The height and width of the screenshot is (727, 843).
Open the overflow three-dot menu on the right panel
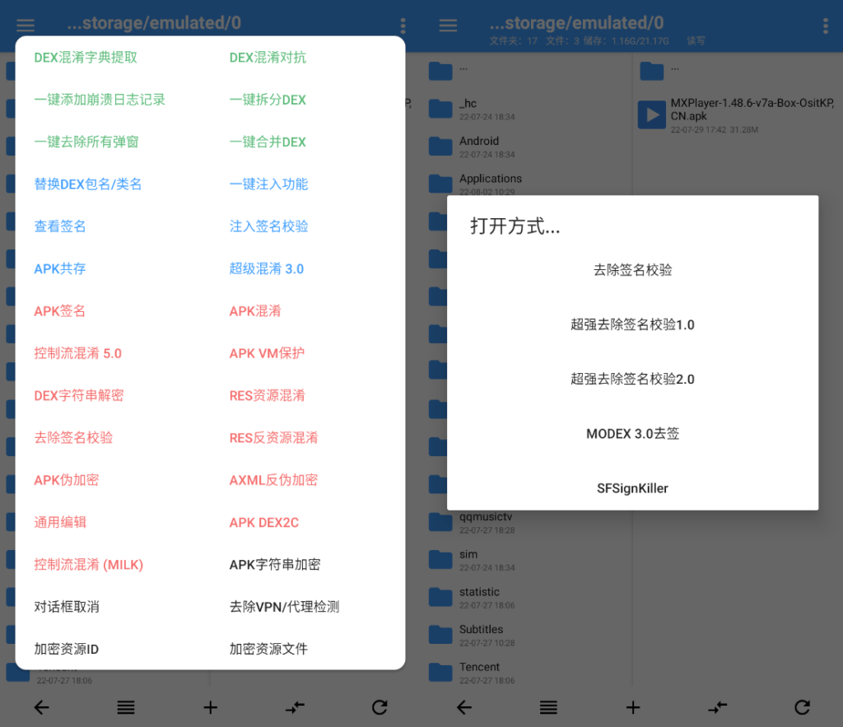(826, 26)
